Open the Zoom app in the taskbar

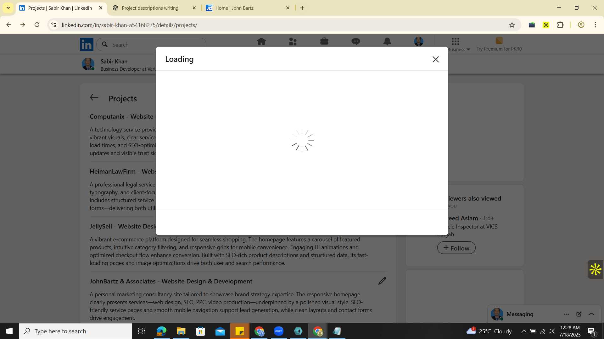[x=279, y=331]
